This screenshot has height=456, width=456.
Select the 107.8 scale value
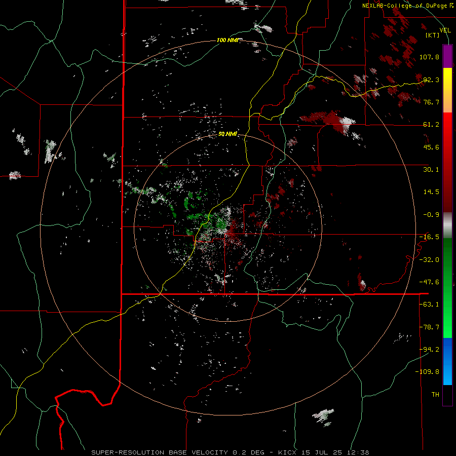click(x=429, y=57)
